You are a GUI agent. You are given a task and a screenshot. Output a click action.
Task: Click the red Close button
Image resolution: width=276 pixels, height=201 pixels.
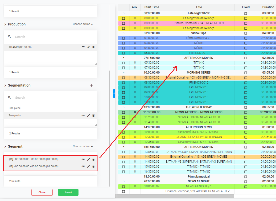pyautogui.click(x=42, y=192)
